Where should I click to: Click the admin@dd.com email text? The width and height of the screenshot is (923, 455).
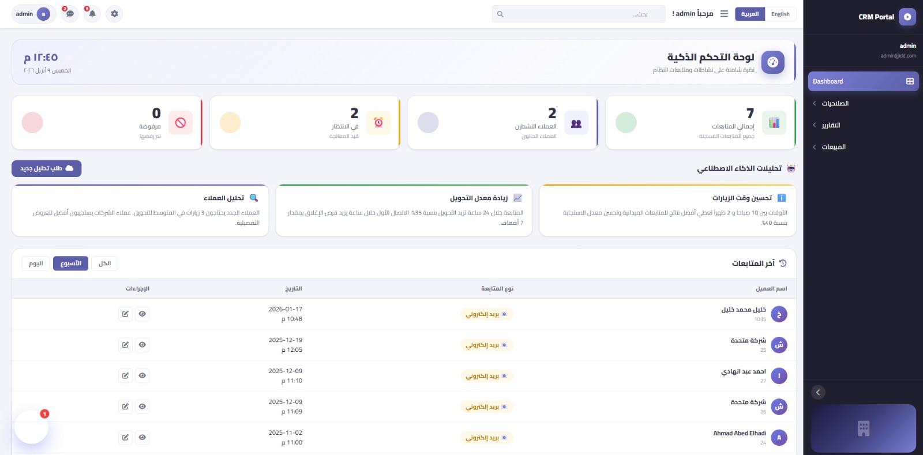point(898,56)
